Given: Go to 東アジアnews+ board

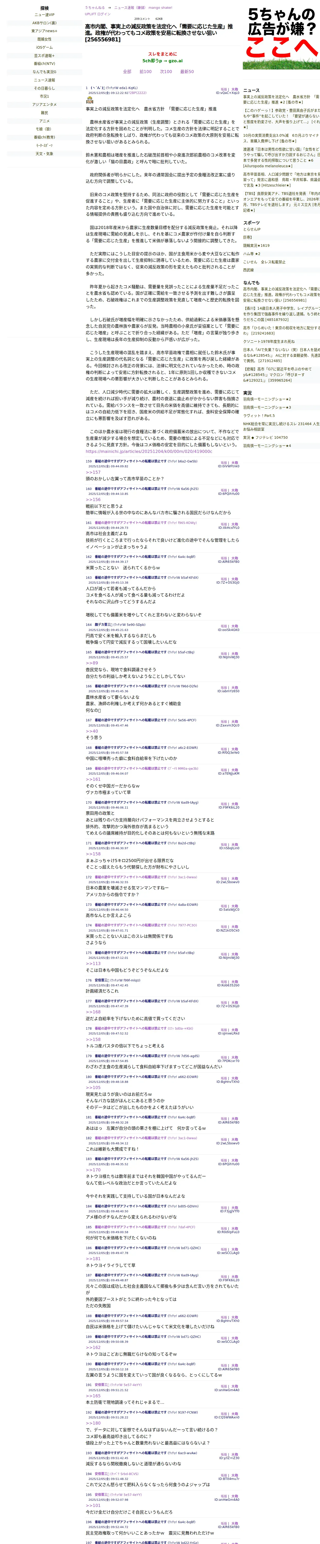Looking at the screenshot, I should (x=44, y=31).
